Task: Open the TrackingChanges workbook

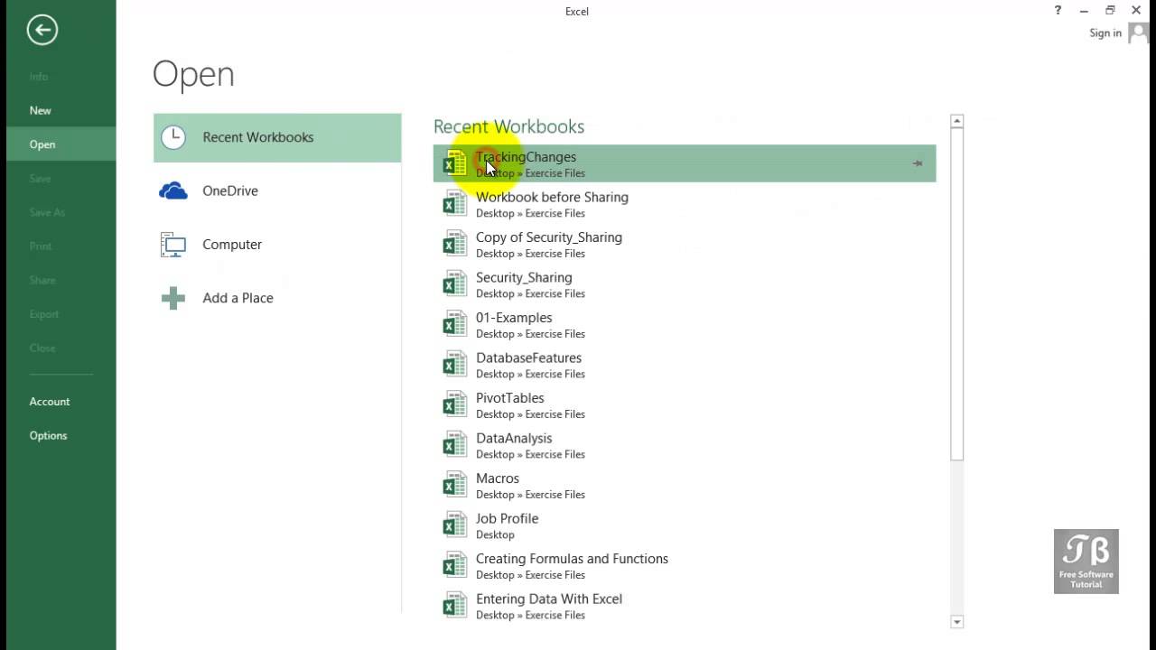Action: (685, 163)
